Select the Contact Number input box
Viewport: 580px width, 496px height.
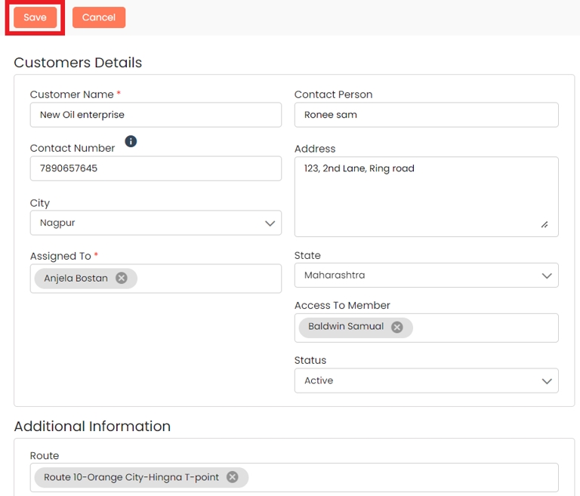click(156, 168)
